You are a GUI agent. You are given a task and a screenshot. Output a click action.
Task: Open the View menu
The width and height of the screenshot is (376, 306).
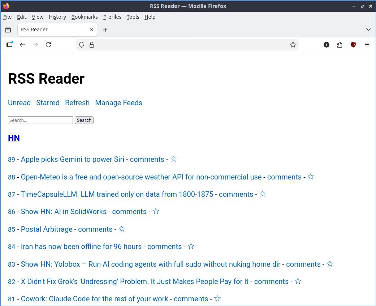click(x=38, y=17)
